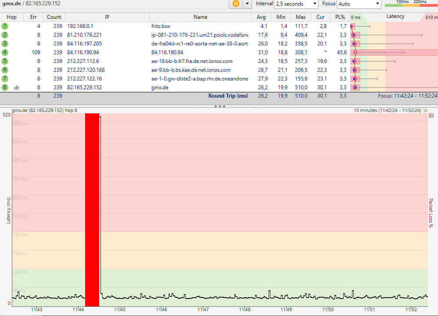
Task: Click the hop 7 green circle icon
Action: tap(5, 79)
